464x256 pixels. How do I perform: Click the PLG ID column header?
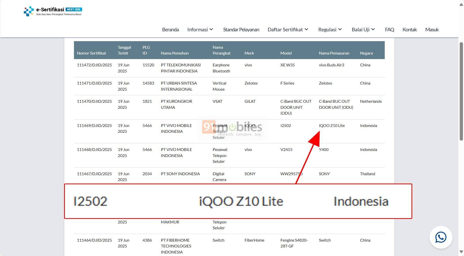pyautogui.click(x=146, y=50)
